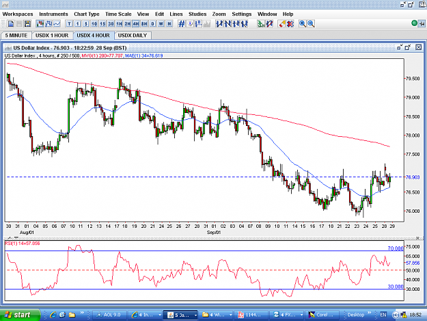The image size is (427, 321).
Task: Click the EN language indicator
Action: pos(383,315)
